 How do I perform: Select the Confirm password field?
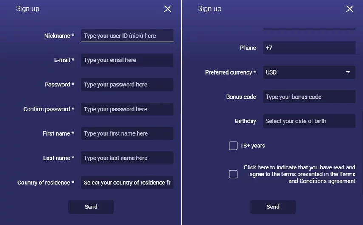coord(127,109)
